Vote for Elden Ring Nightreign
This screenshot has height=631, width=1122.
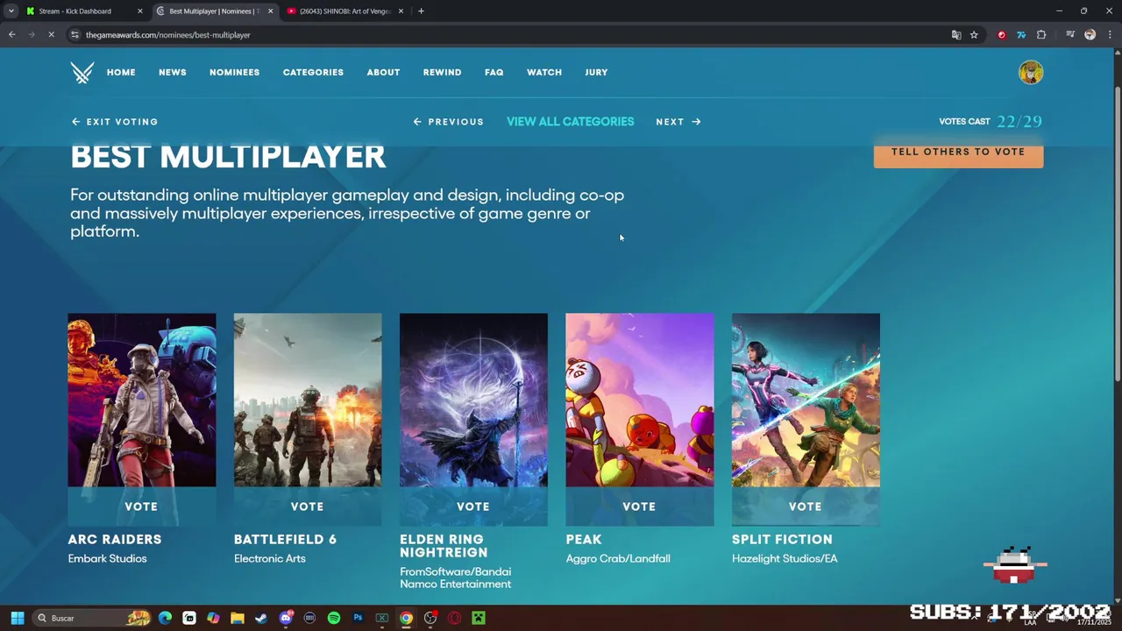tap(473, 507)
